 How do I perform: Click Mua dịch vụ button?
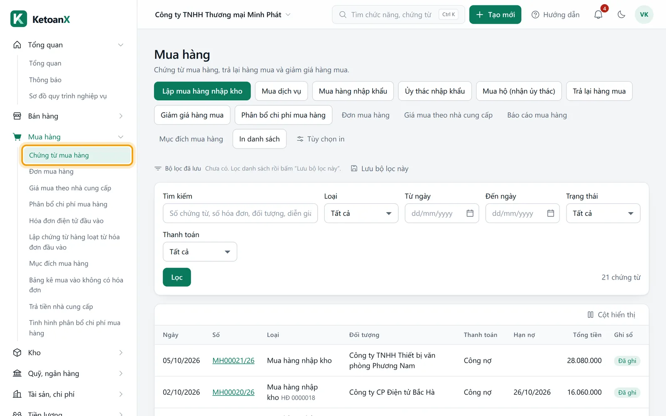coord(281,91)
